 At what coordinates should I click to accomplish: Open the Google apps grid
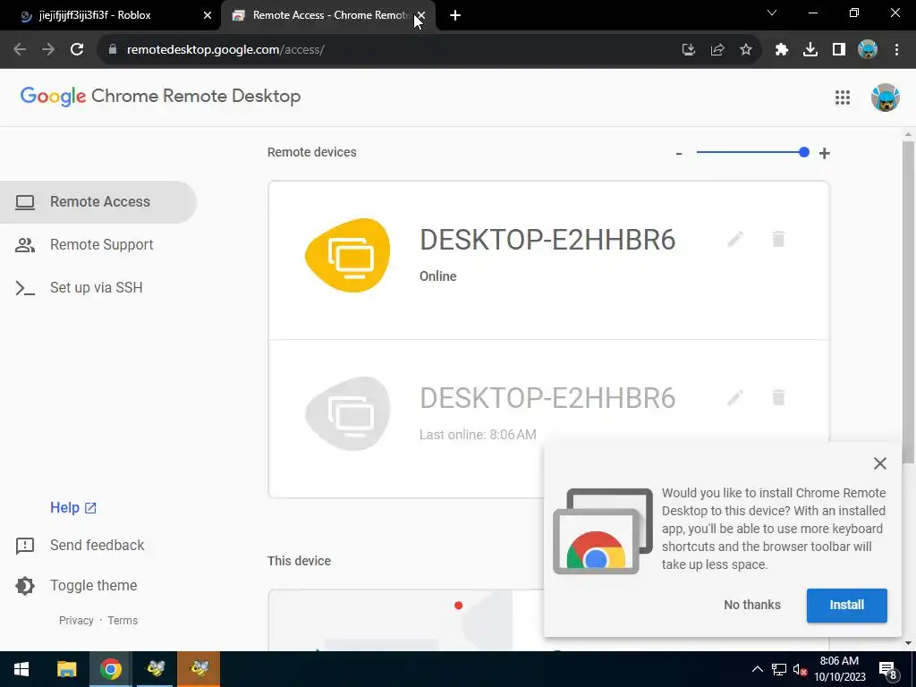(843, 98)
